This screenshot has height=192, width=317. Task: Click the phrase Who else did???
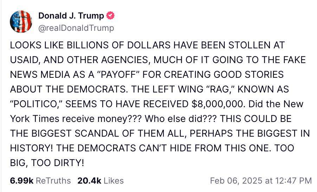(x=181, y=119)
